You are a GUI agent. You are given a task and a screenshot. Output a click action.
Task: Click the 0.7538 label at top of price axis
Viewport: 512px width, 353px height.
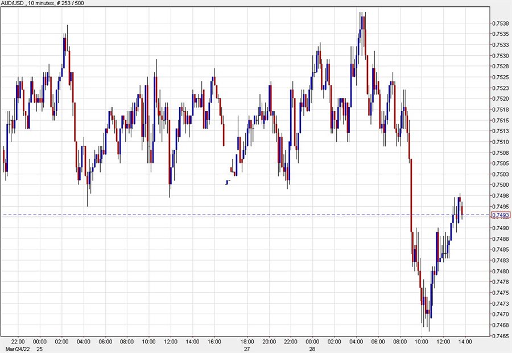click(502, 23)
